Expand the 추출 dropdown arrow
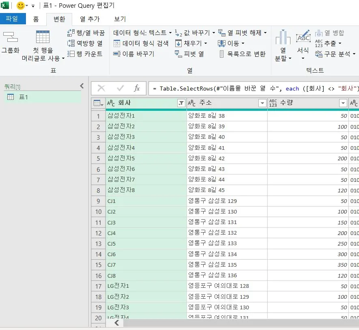The image size is (359, 330). point(340,43)
